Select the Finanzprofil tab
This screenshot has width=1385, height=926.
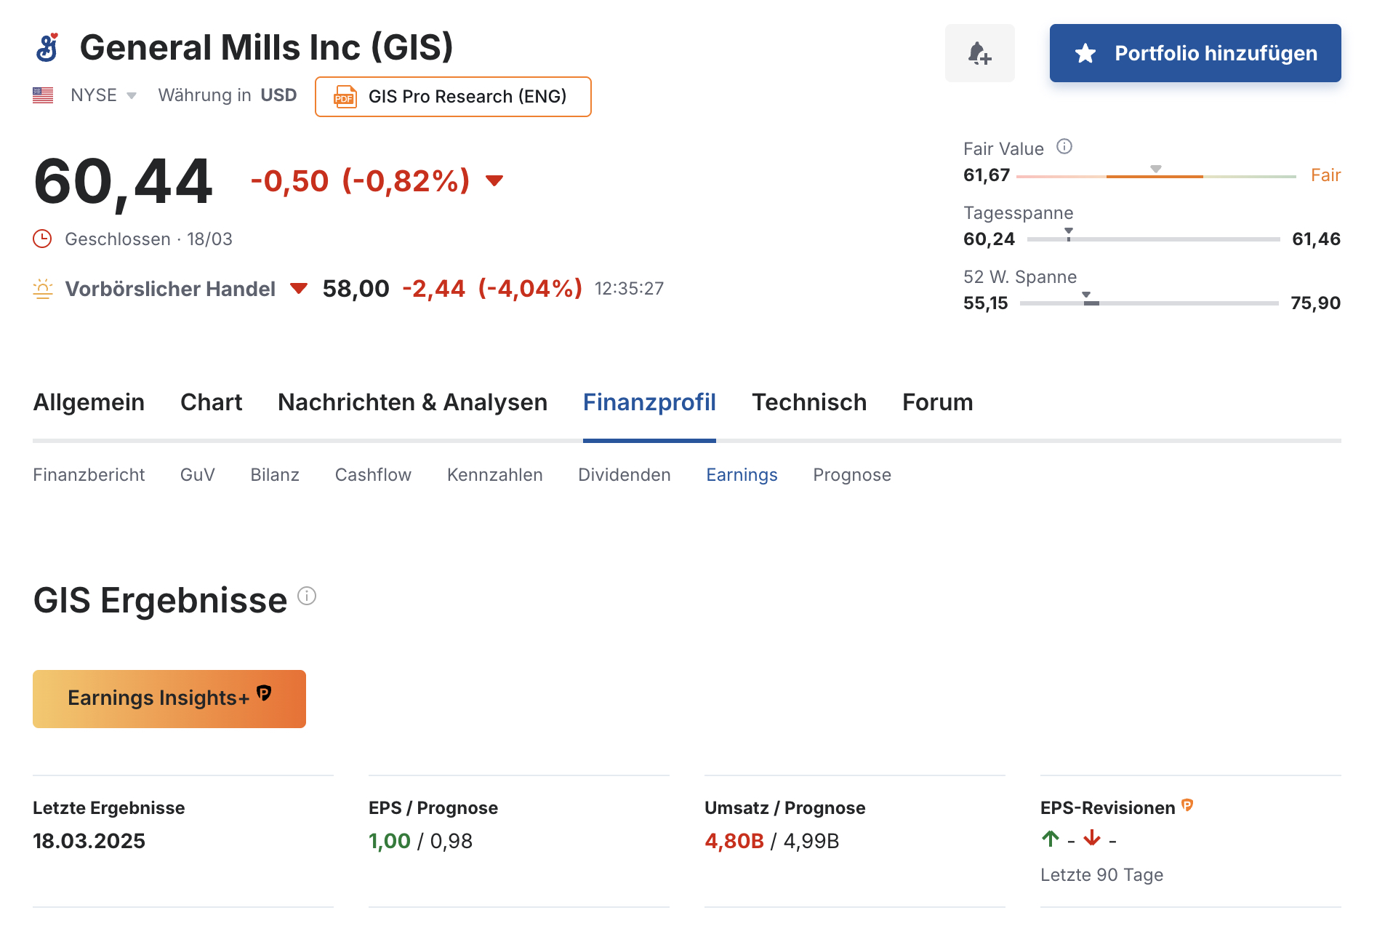tap(649, 402)
